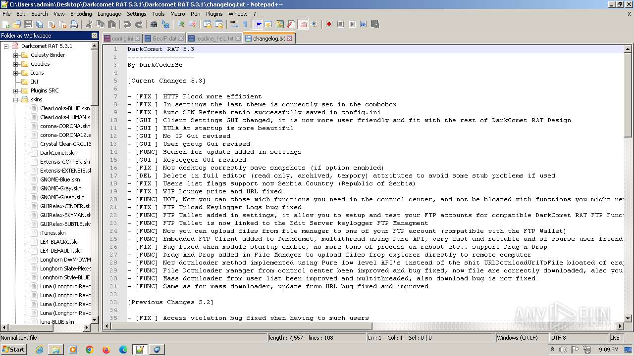Screen dimensions: 634x356
Task: Click the Save All toolbar icon
Action: coord(40,24)
